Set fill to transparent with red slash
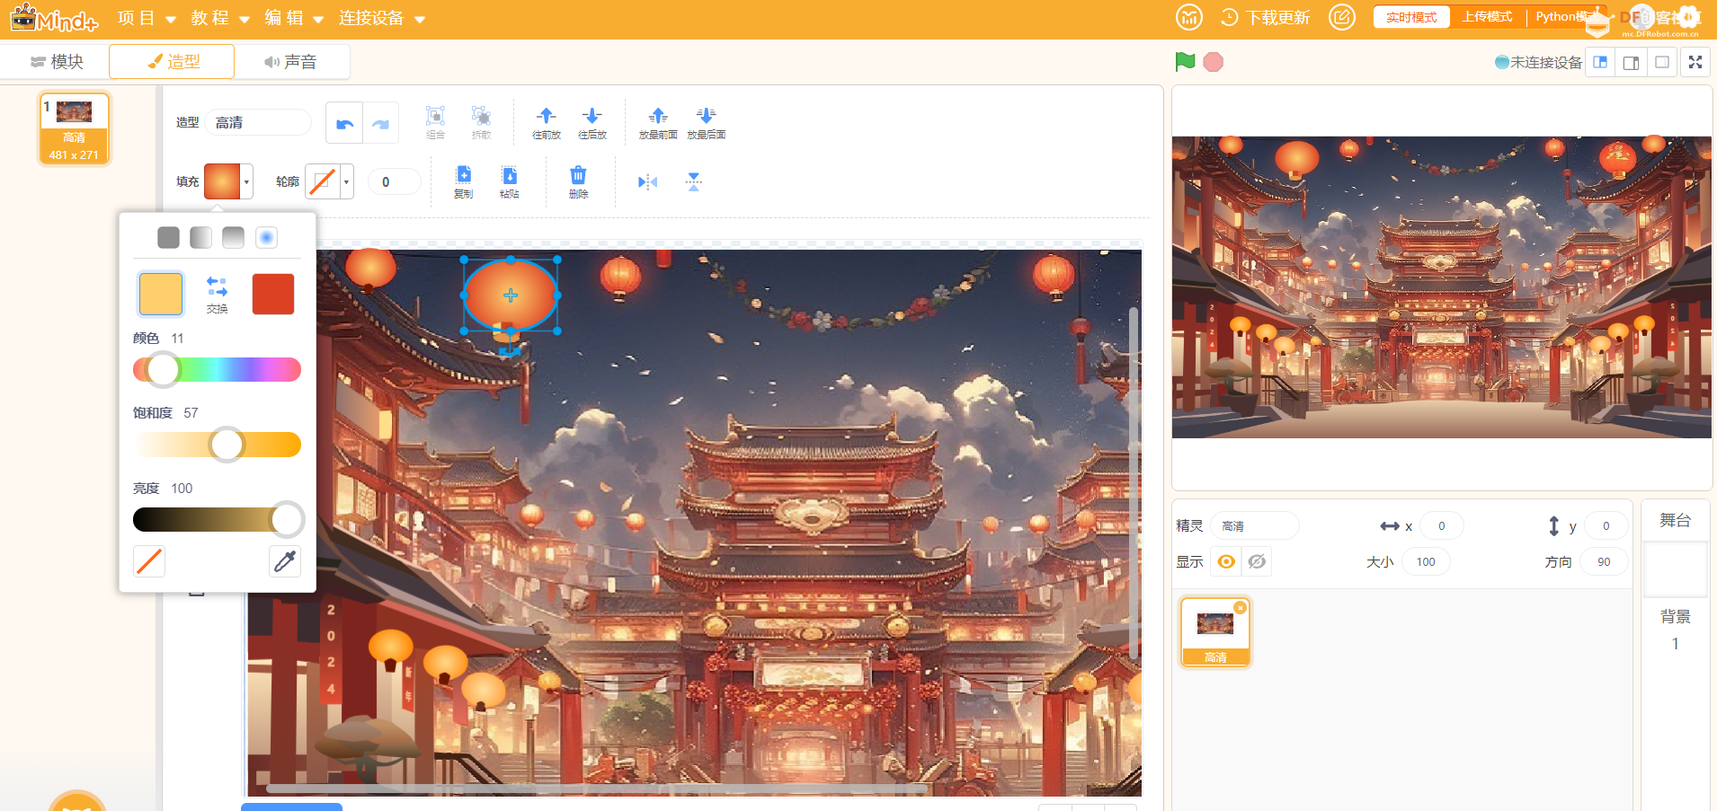The width and height of the screenshot is (1717, 811). click(149, 561)
